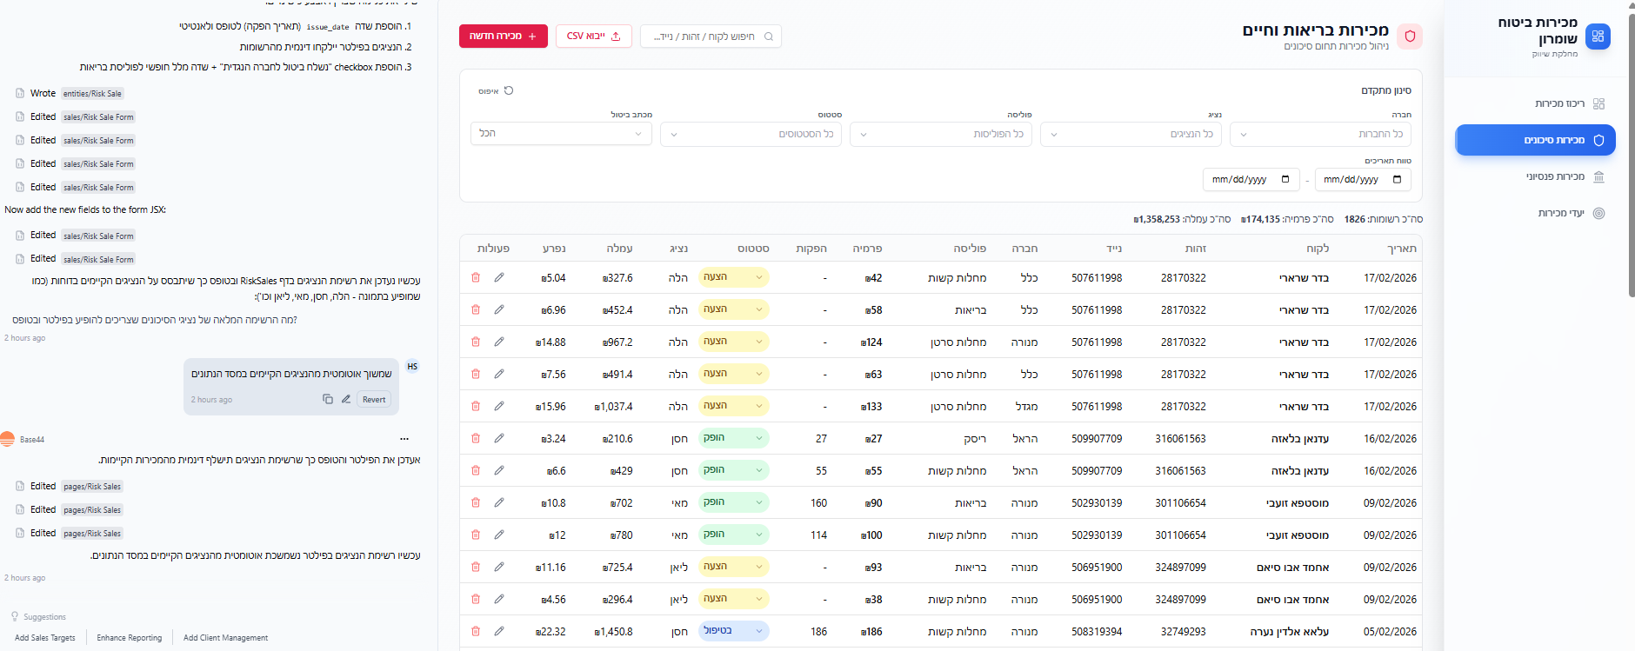Open the calendar picker of the left date field
1635x651 pixels.
pos(1285,179)
